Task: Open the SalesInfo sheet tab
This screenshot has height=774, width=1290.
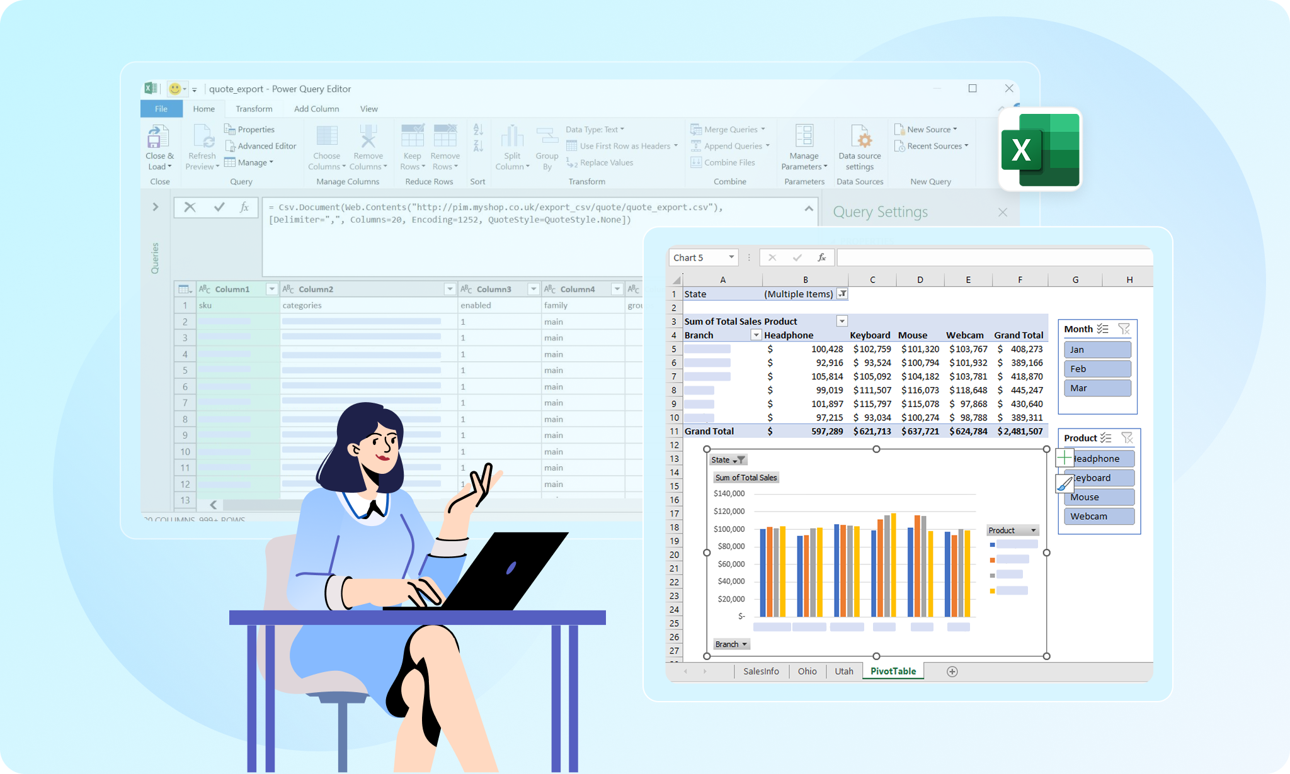Action: tap(761, 671)
